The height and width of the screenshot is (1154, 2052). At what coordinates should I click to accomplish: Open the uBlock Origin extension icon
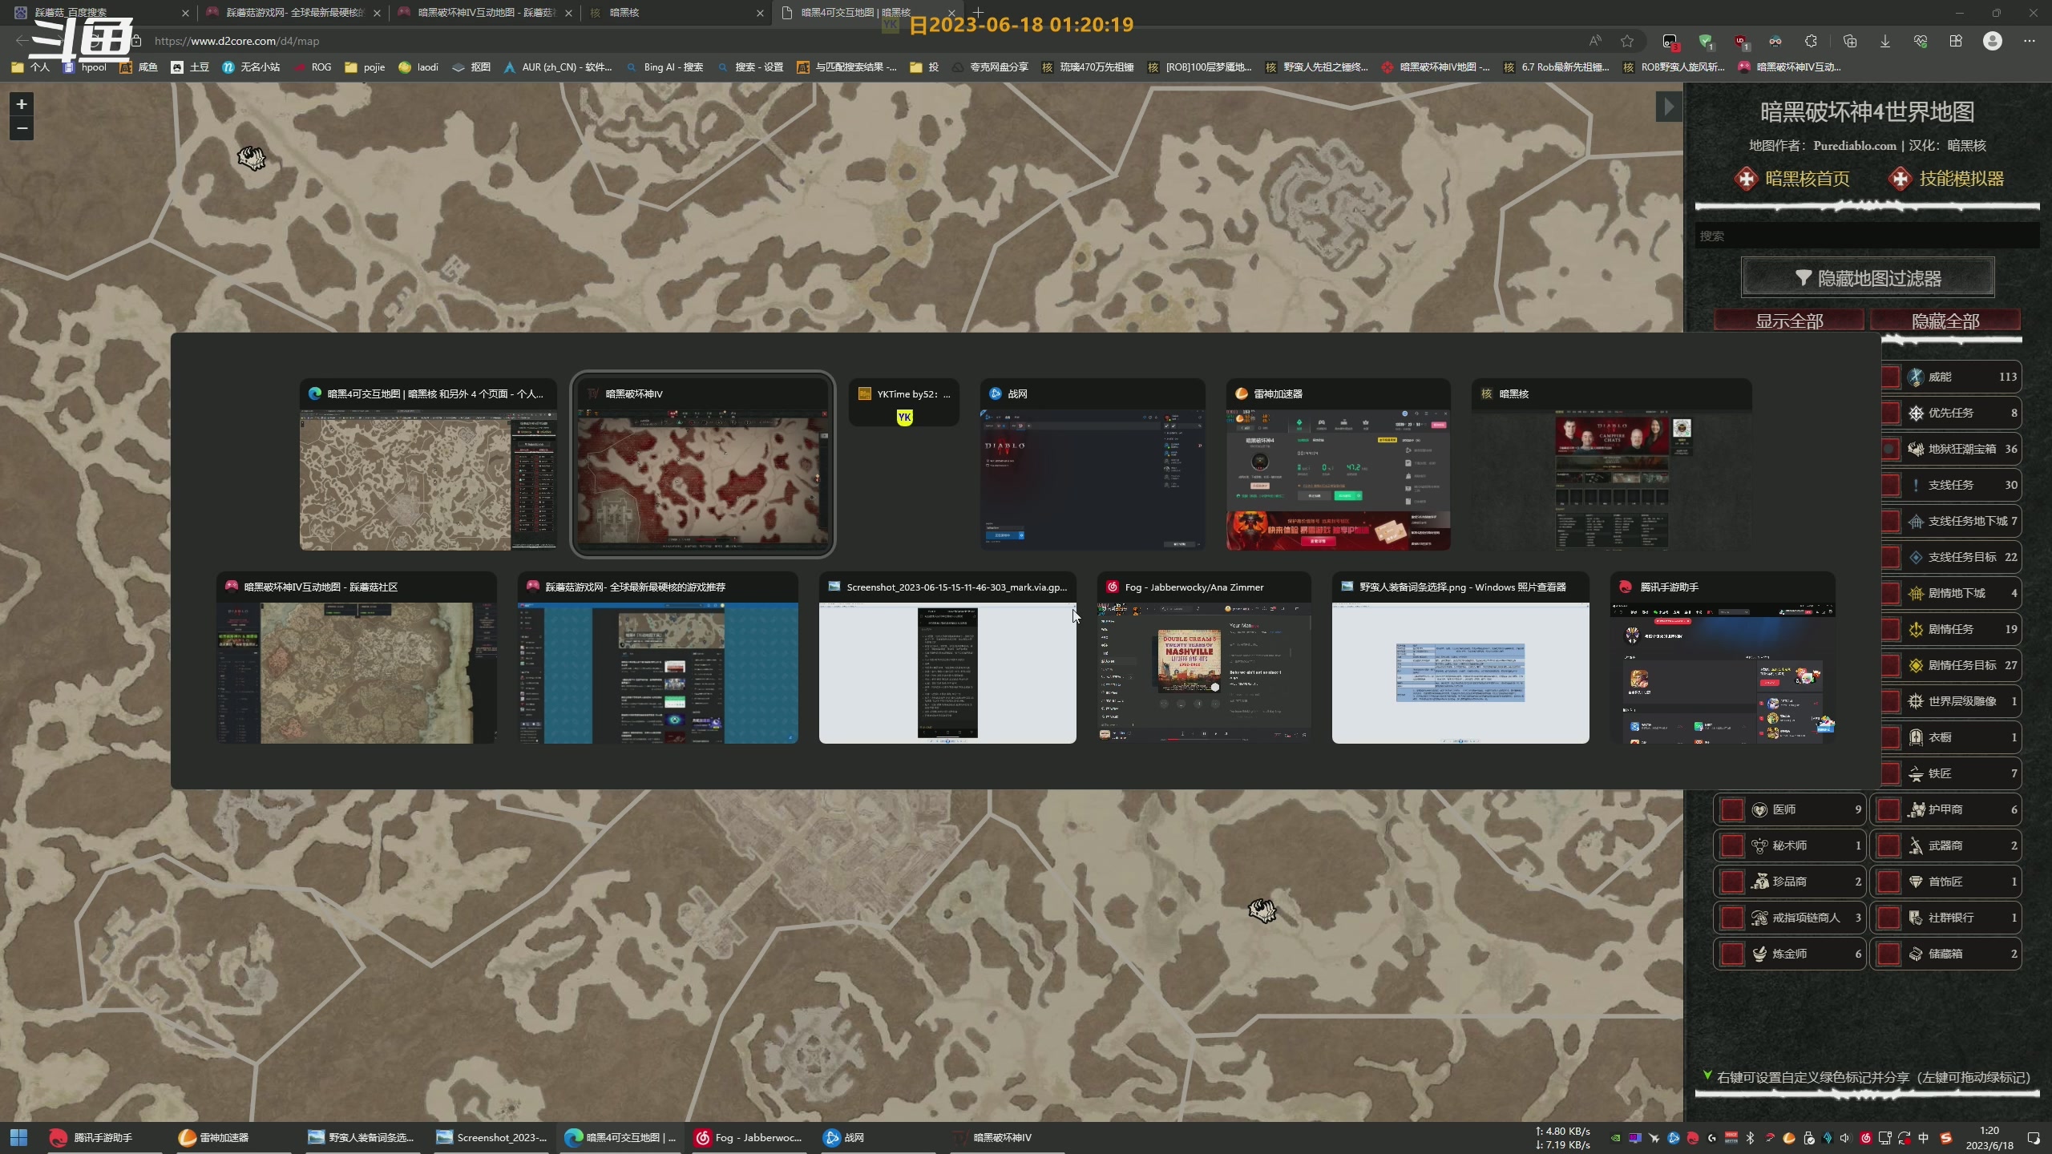1740,41
